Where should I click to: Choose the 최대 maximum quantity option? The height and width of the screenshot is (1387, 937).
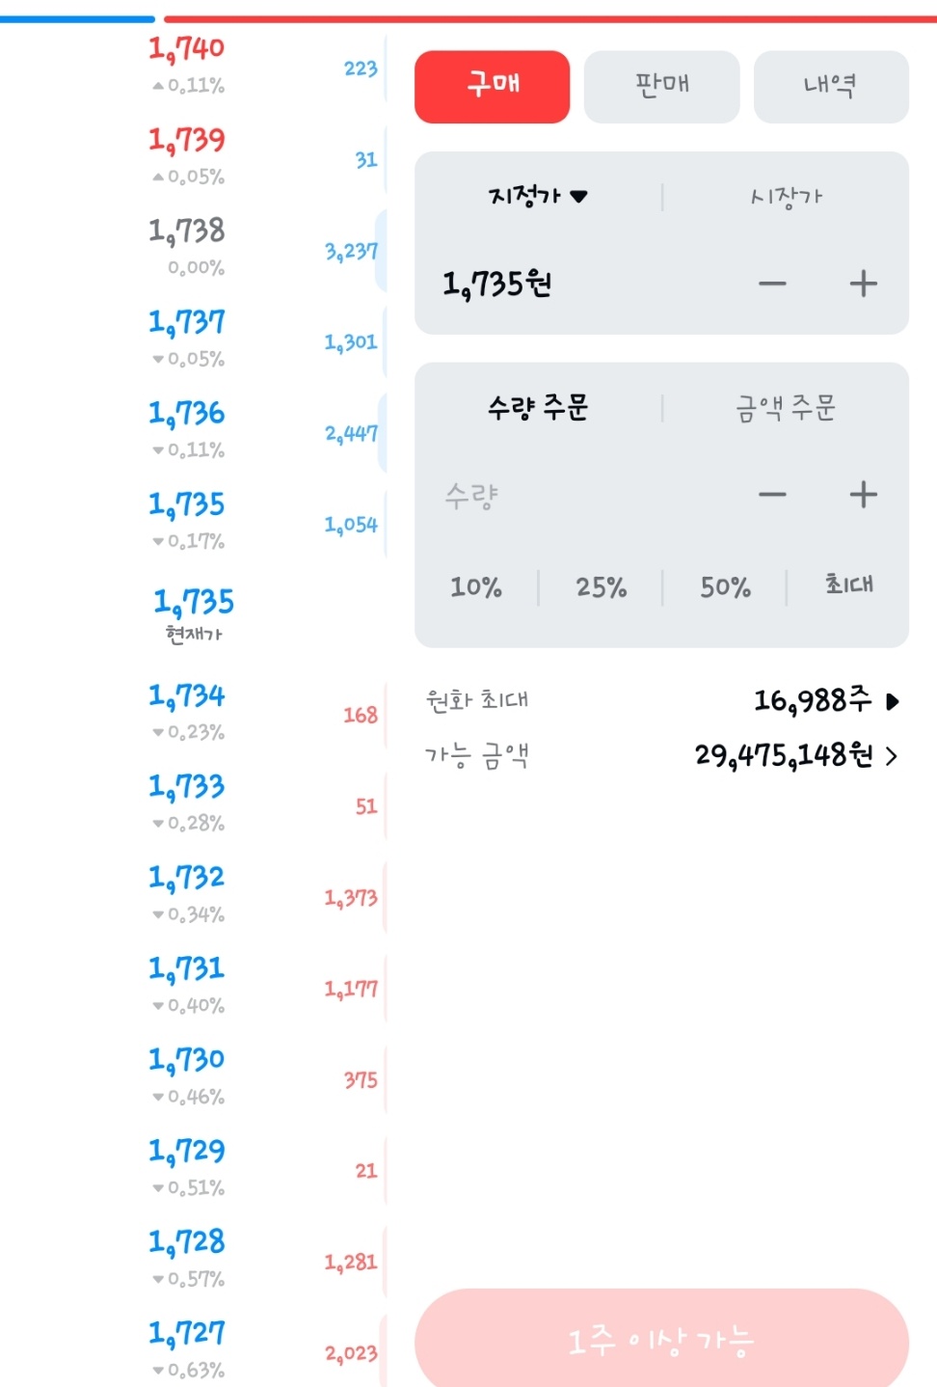pyautogui.click(x=849, y=585)
